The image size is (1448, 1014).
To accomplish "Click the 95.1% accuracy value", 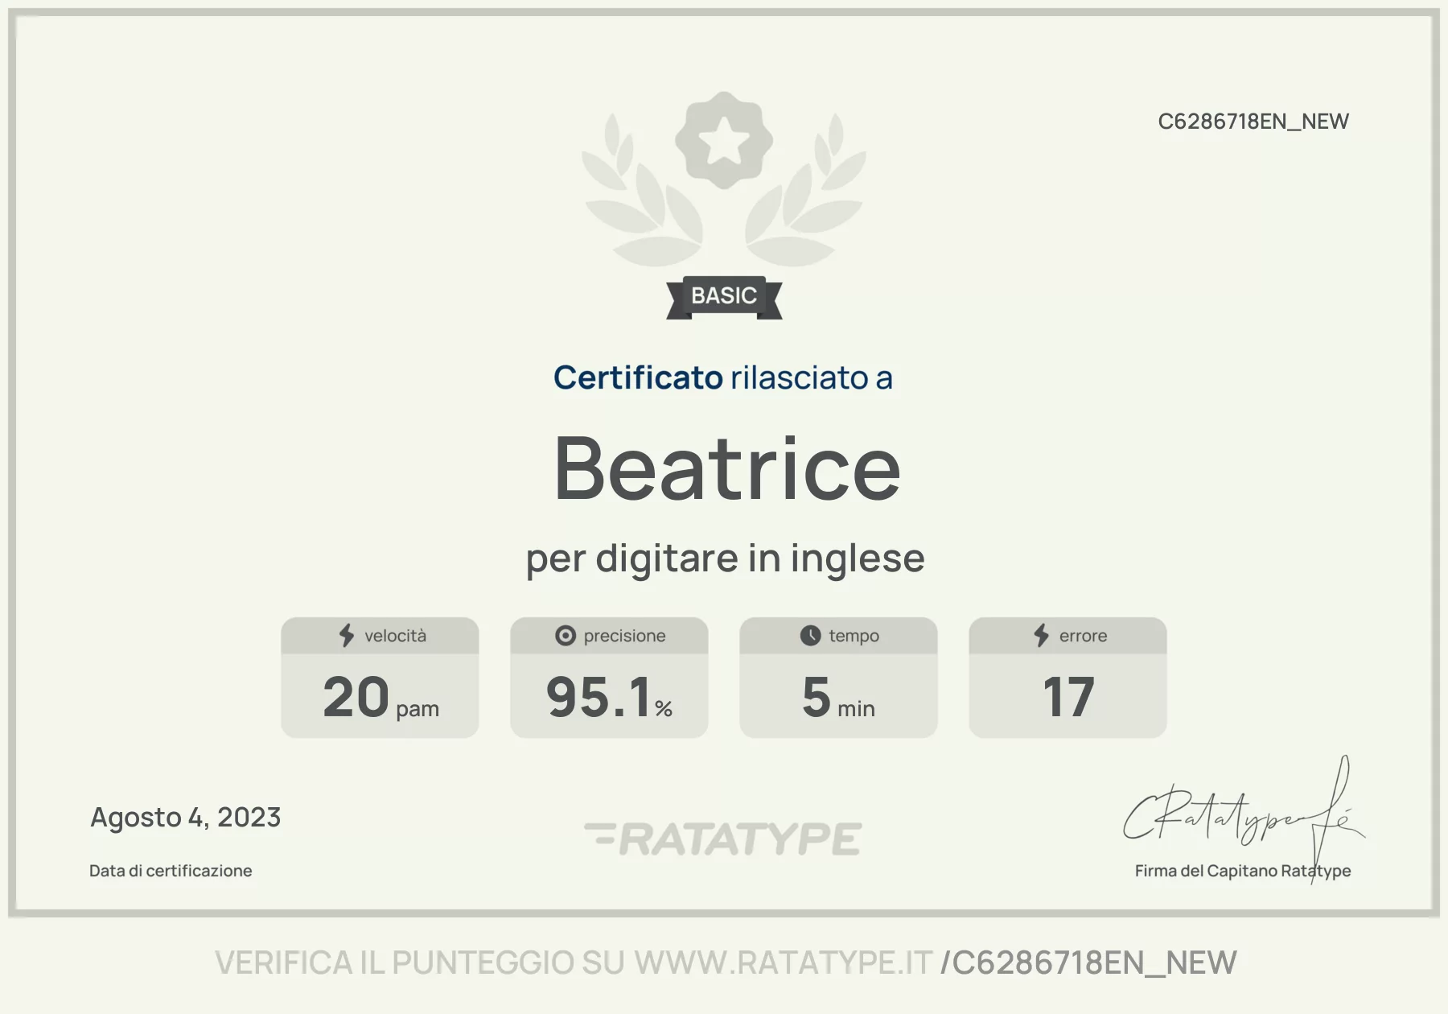I will pyautogui.click(x=609, y=697).
